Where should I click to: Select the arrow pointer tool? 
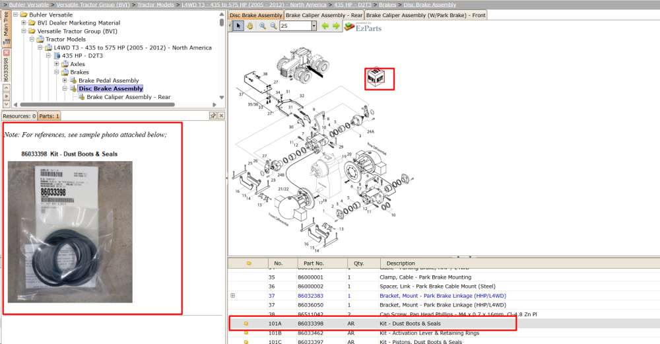(x=238, y=26)
